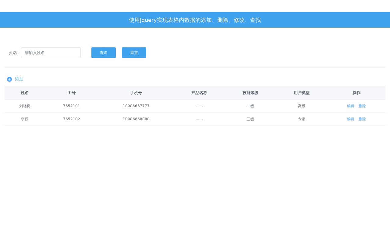This screenshot has height=243, width=390.
Task: Click phone number 18086667777
Action: coord(136,106)
